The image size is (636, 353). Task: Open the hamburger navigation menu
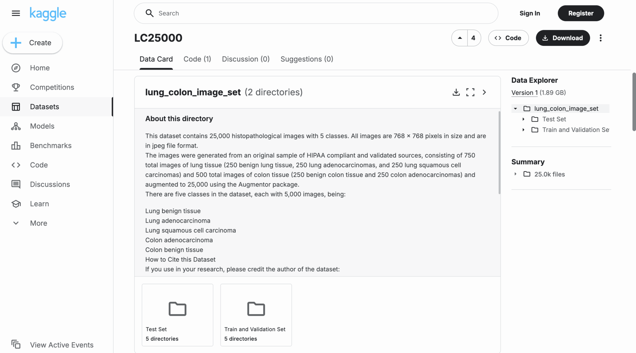pos(16,13)
